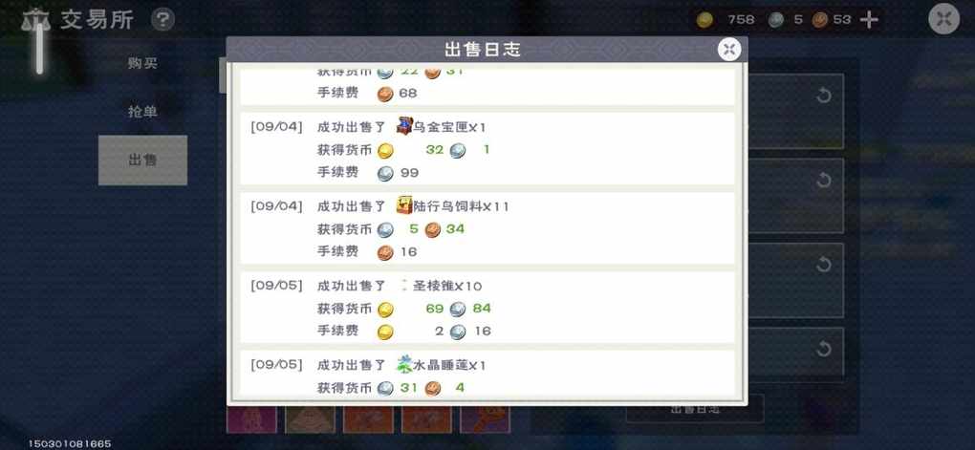Image resolution: width=975 pixels, height=450 pixels.
Task: Click the 乌金宝匣 treasure chest icon
Action: pos(404,125)
